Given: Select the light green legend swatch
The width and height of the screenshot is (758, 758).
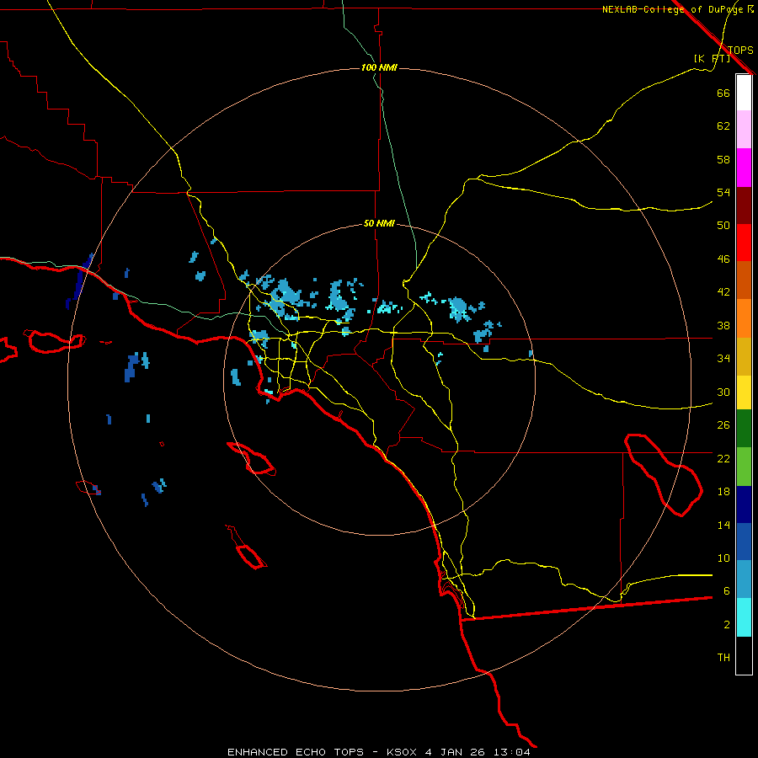Looking at the screenshot, I should pyautogui.click(x=744, y=467).
